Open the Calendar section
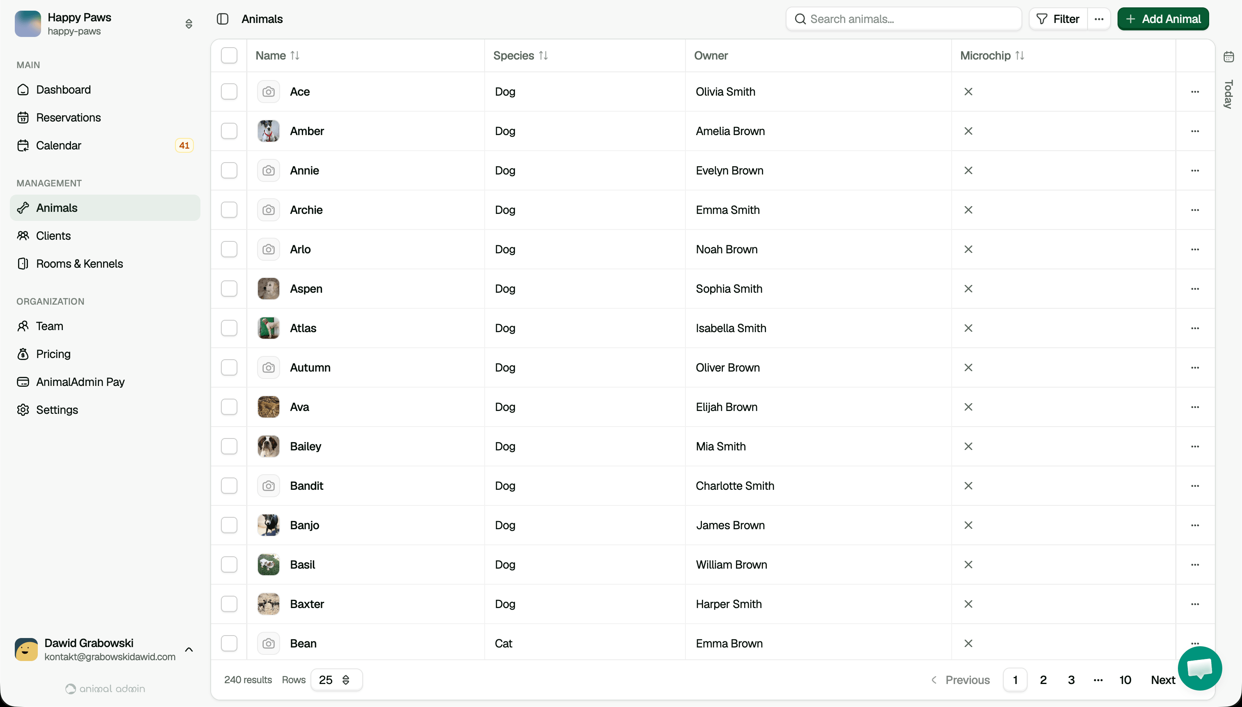The width and height of the screenshot is (1242, 707). tap(105, 146)
